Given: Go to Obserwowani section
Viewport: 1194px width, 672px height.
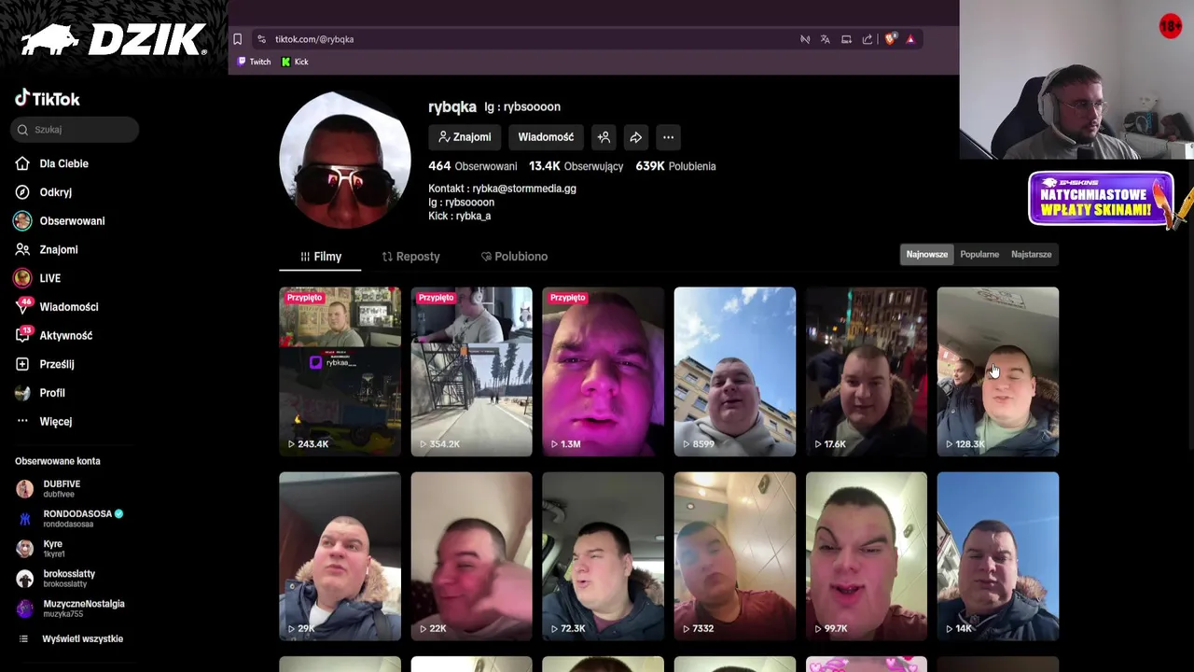Looking at the screenshot, I should click(72, 221).
